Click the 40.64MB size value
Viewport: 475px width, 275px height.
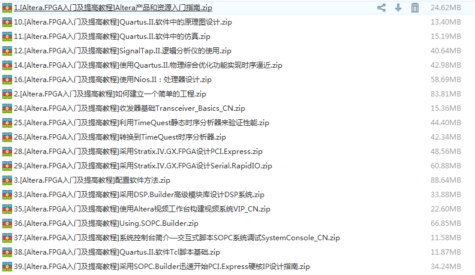446,51
